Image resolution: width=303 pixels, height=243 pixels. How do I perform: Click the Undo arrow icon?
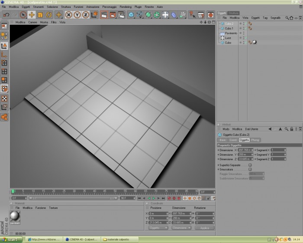[6, 15]
